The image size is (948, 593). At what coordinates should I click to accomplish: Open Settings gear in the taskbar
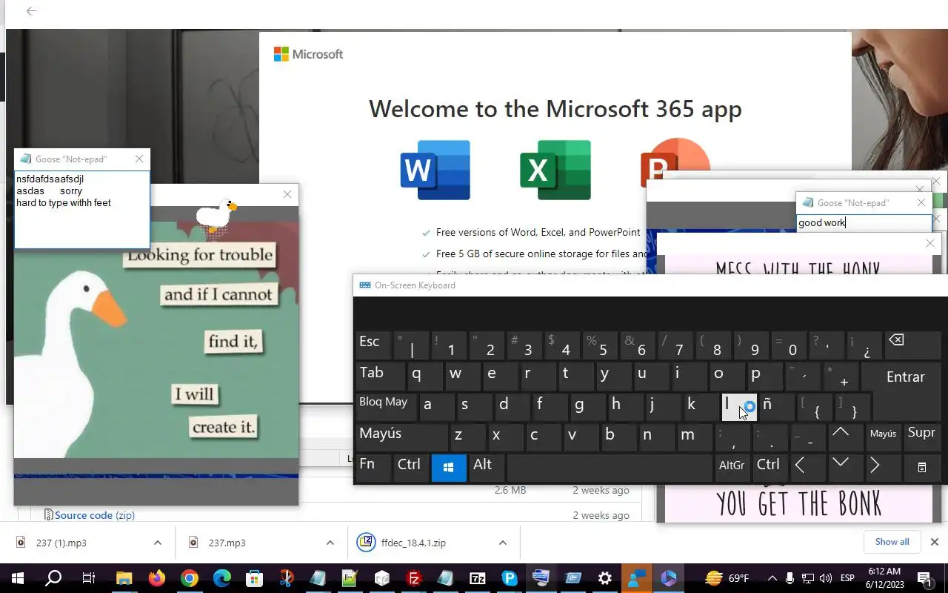[605, 578]
